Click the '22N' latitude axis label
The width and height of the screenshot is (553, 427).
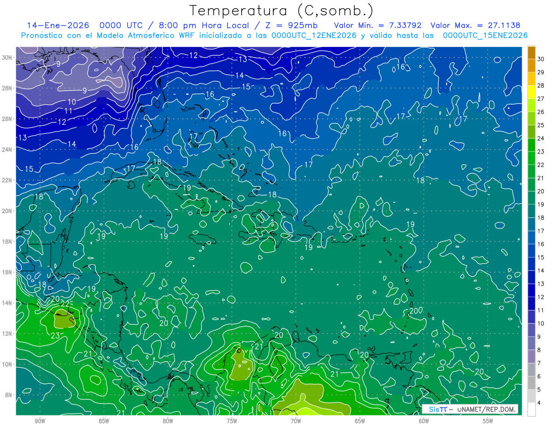[x=7, y=180]
